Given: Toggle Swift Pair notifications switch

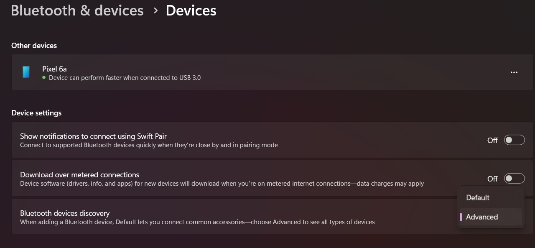Looking at the screenshot, I should 514,140.
